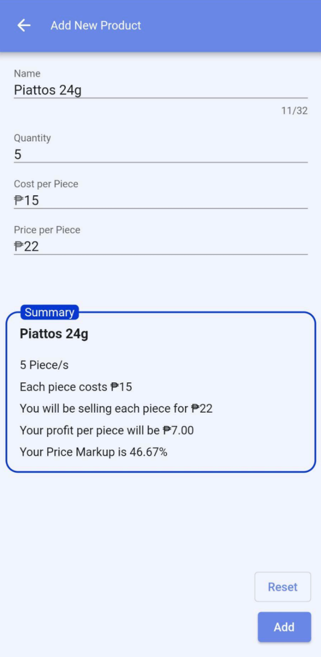Viewport: 321px width, 657px height.
Task: Click the selling each piece for ₱22 line
Action: [x=116, y=409]
